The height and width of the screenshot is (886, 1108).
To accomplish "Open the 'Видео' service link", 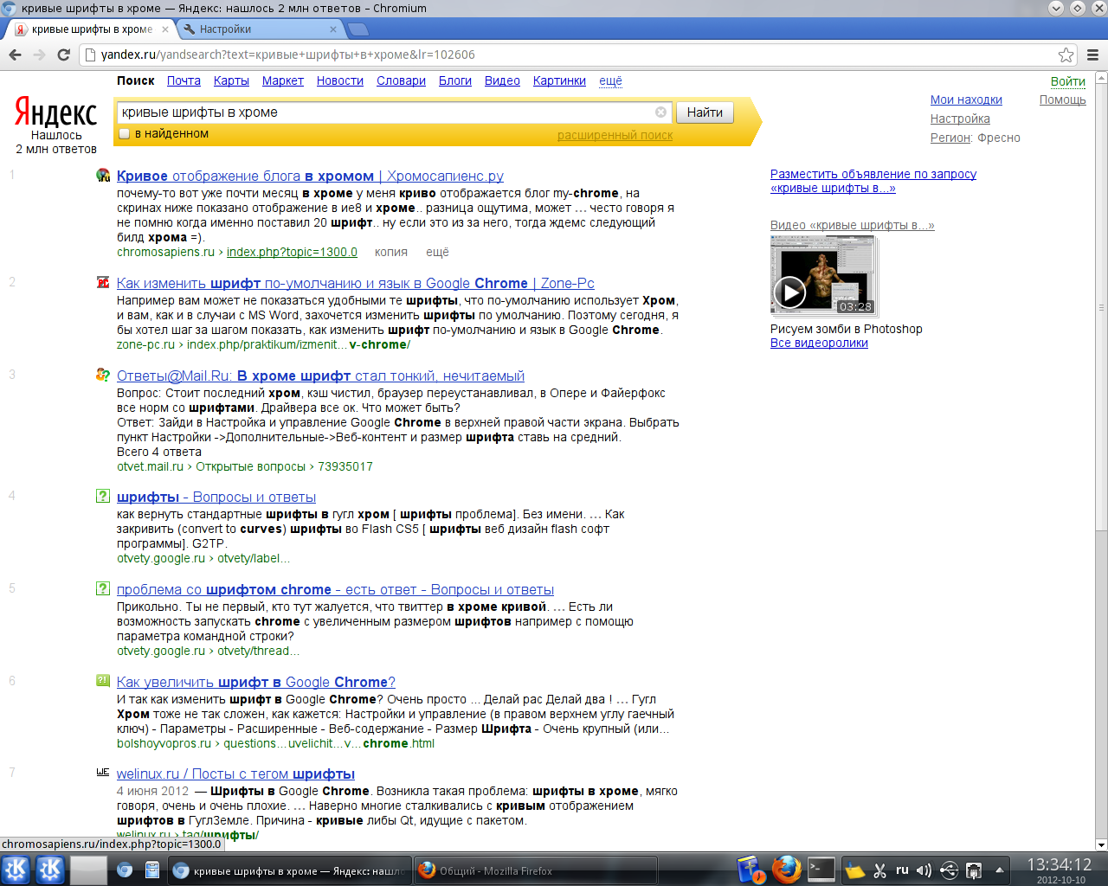I will pyautogui.click(x=502, y=80).
